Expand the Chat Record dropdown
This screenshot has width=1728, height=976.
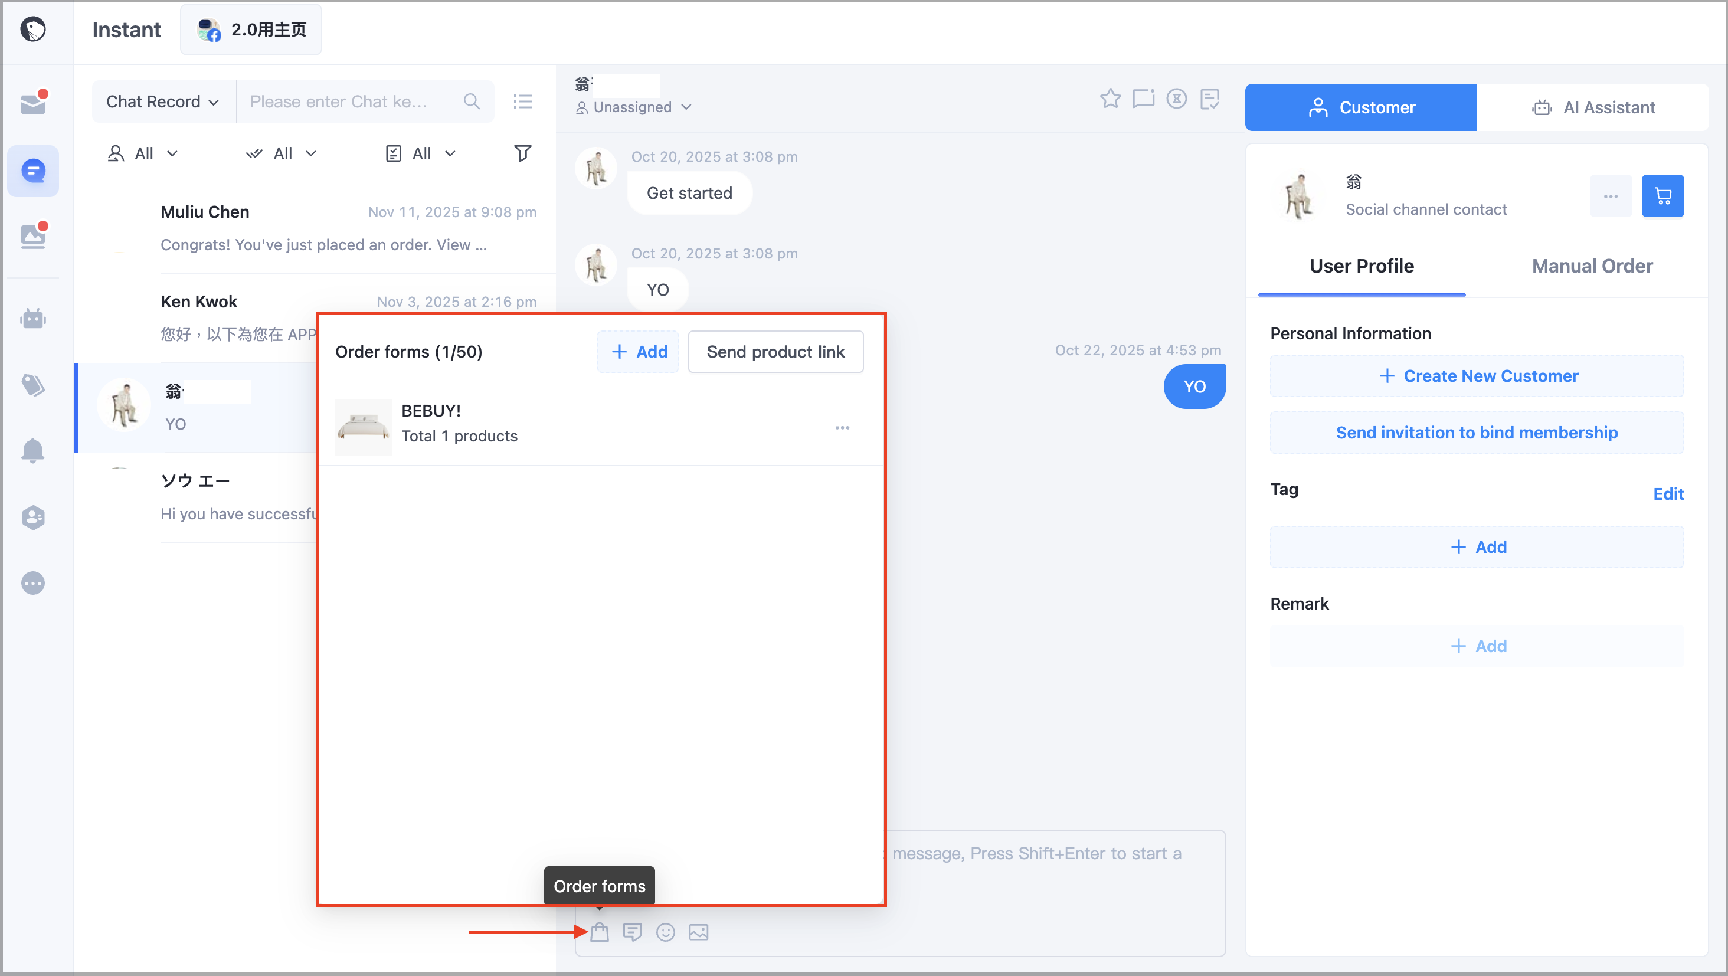point(163,101)
